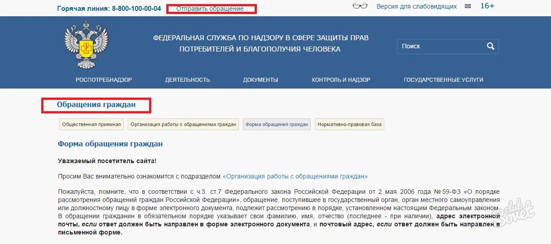Screen dimensions: 551x244
Task: Switch to 'Организация работы с обращениями граждан' tab
Action: (x=184, y=124)
